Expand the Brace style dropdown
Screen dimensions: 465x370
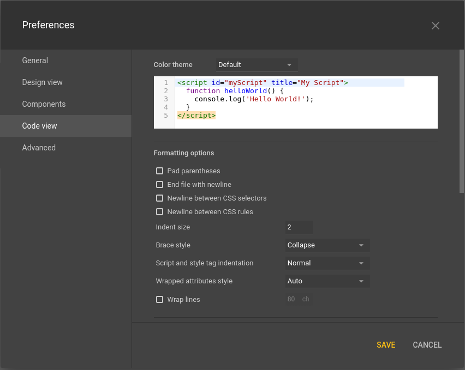click(327, 245)
